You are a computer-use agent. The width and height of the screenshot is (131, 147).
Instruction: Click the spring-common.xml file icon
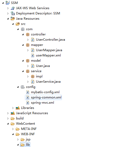click(x=28, y=97)
